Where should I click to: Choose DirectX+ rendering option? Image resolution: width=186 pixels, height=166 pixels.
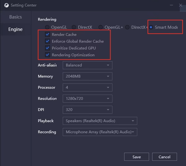coord(127,27)
